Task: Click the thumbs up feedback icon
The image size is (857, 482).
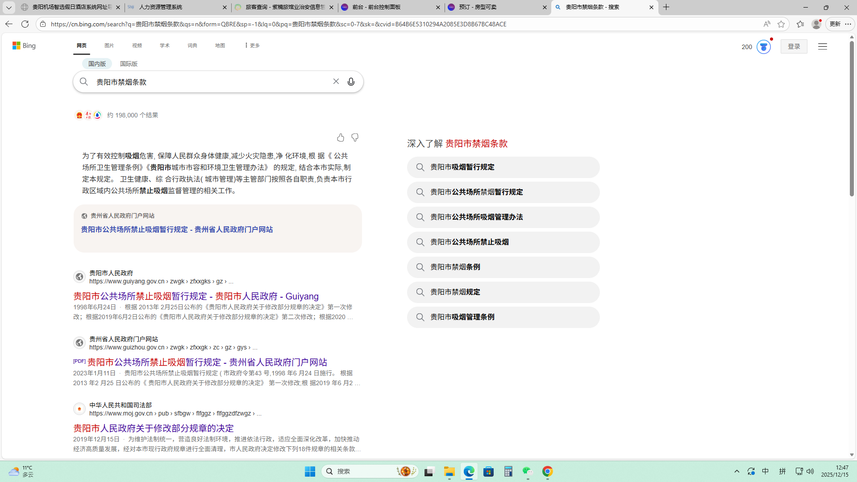Action: pos(341,137)
